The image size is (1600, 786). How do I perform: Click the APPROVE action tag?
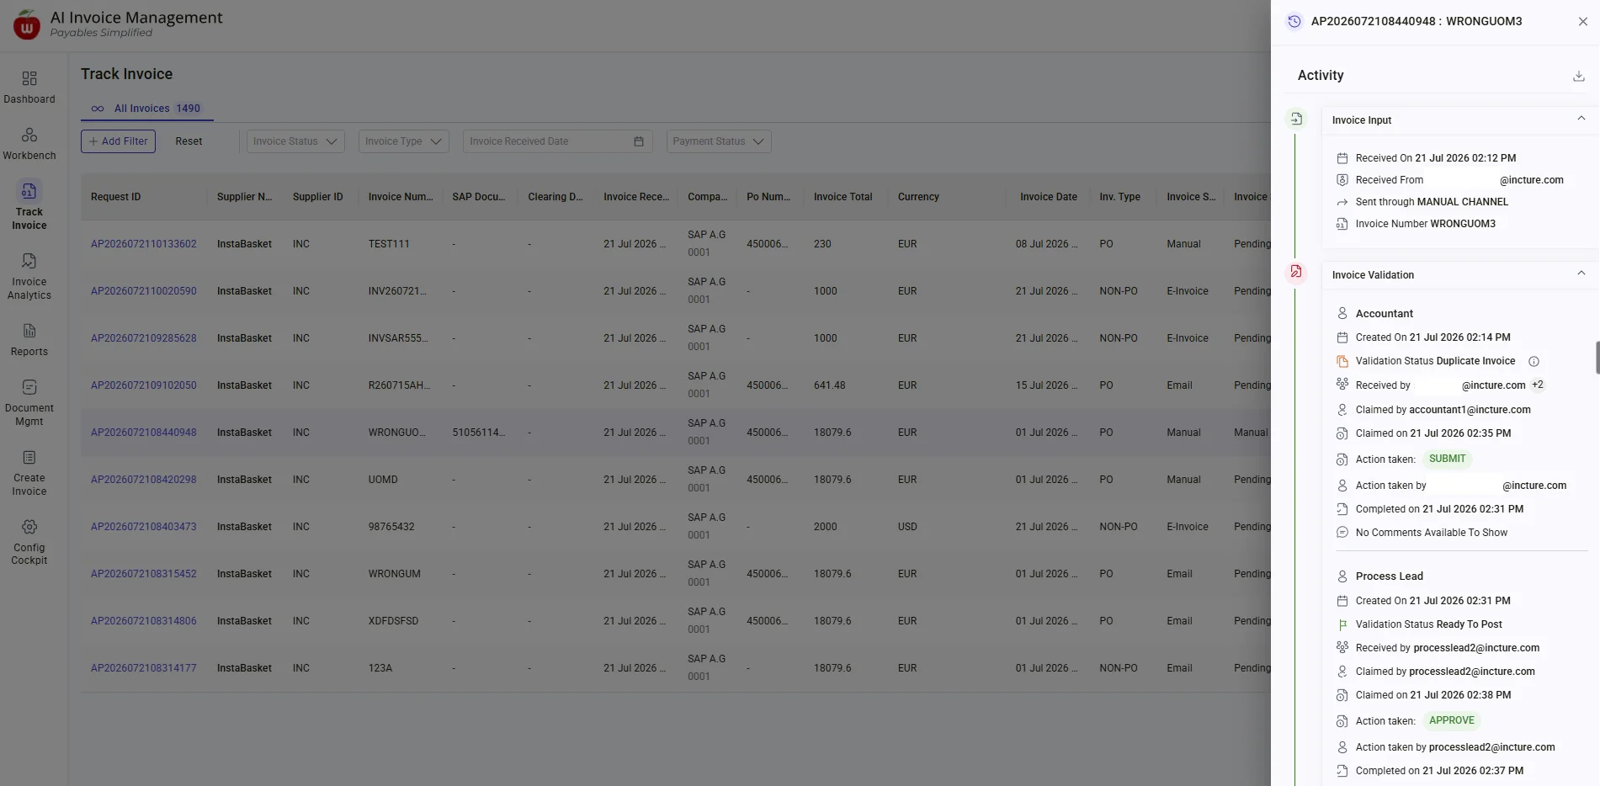(1452, 721)
